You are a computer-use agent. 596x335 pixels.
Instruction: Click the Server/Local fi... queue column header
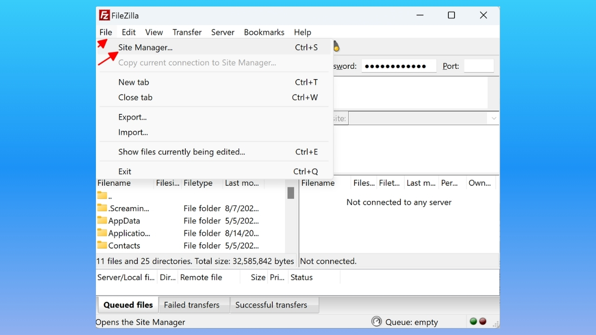(126, 278)
